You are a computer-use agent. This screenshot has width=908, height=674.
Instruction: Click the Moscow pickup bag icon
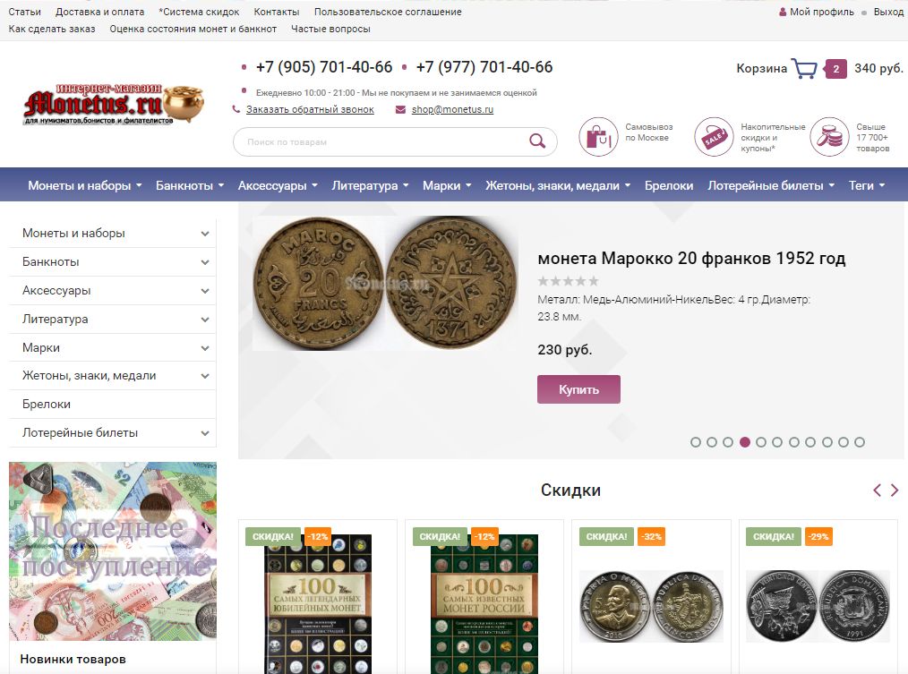pos(598,137)
